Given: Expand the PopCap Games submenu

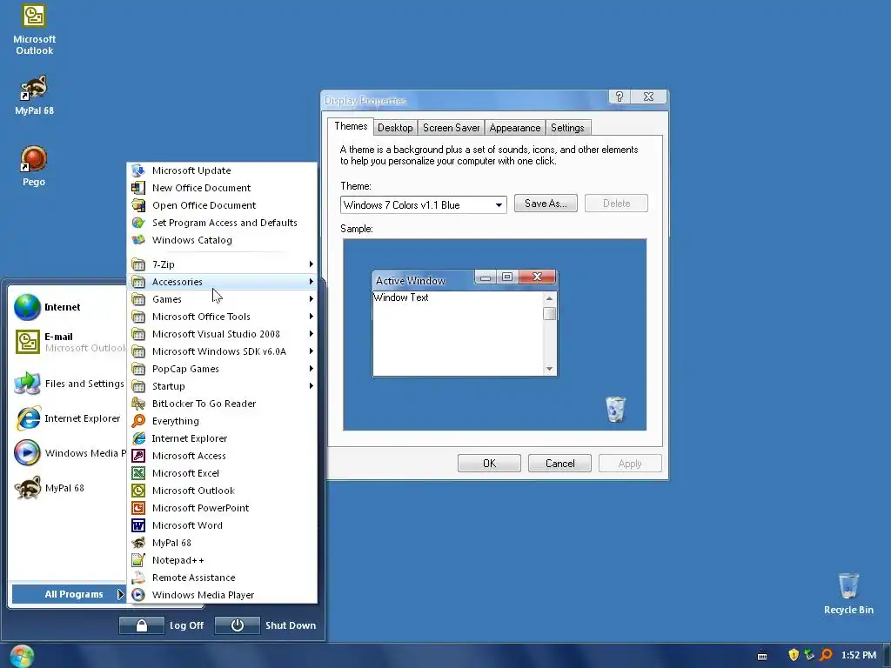Looking at the screenshot, I should [222, 369].
